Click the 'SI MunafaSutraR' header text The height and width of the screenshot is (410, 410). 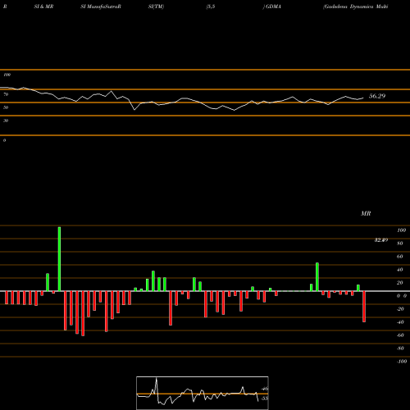[101, 7]
